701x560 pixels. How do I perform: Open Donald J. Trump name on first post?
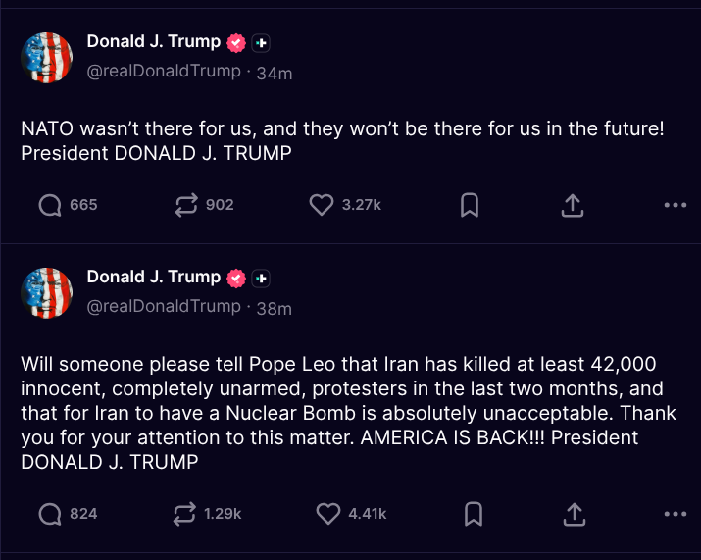tap(154, 41)
